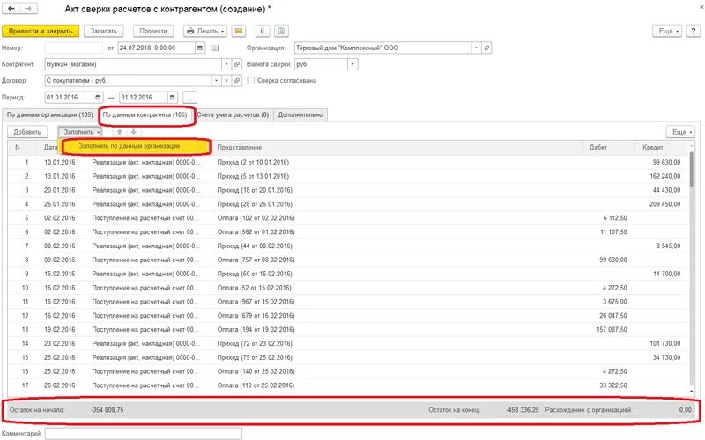Clear the Договор field with the x
Viewport: 705px width, 440px height.
(226, 81)
